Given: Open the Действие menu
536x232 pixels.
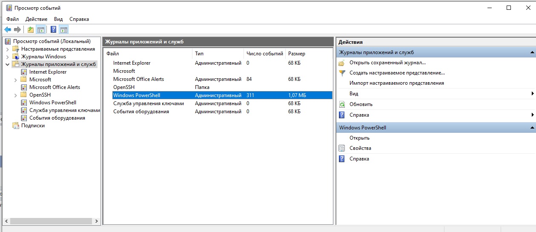Looking at the screenshot, I should [36, 19].
